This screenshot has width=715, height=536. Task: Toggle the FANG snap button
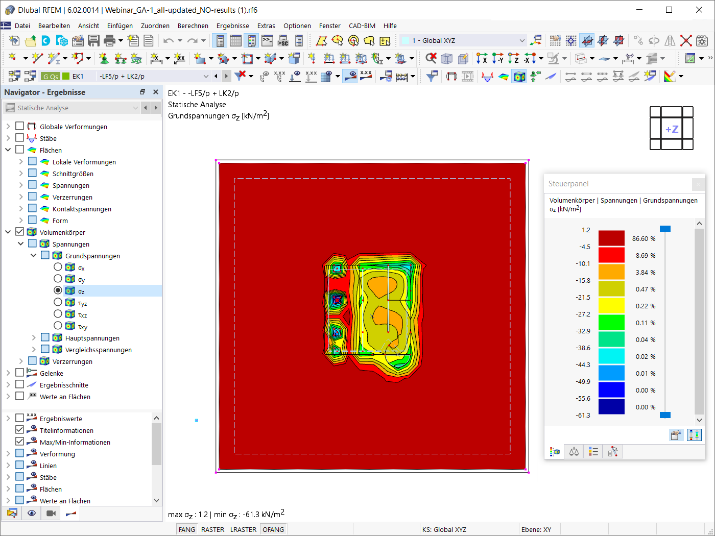coord(187,529)
